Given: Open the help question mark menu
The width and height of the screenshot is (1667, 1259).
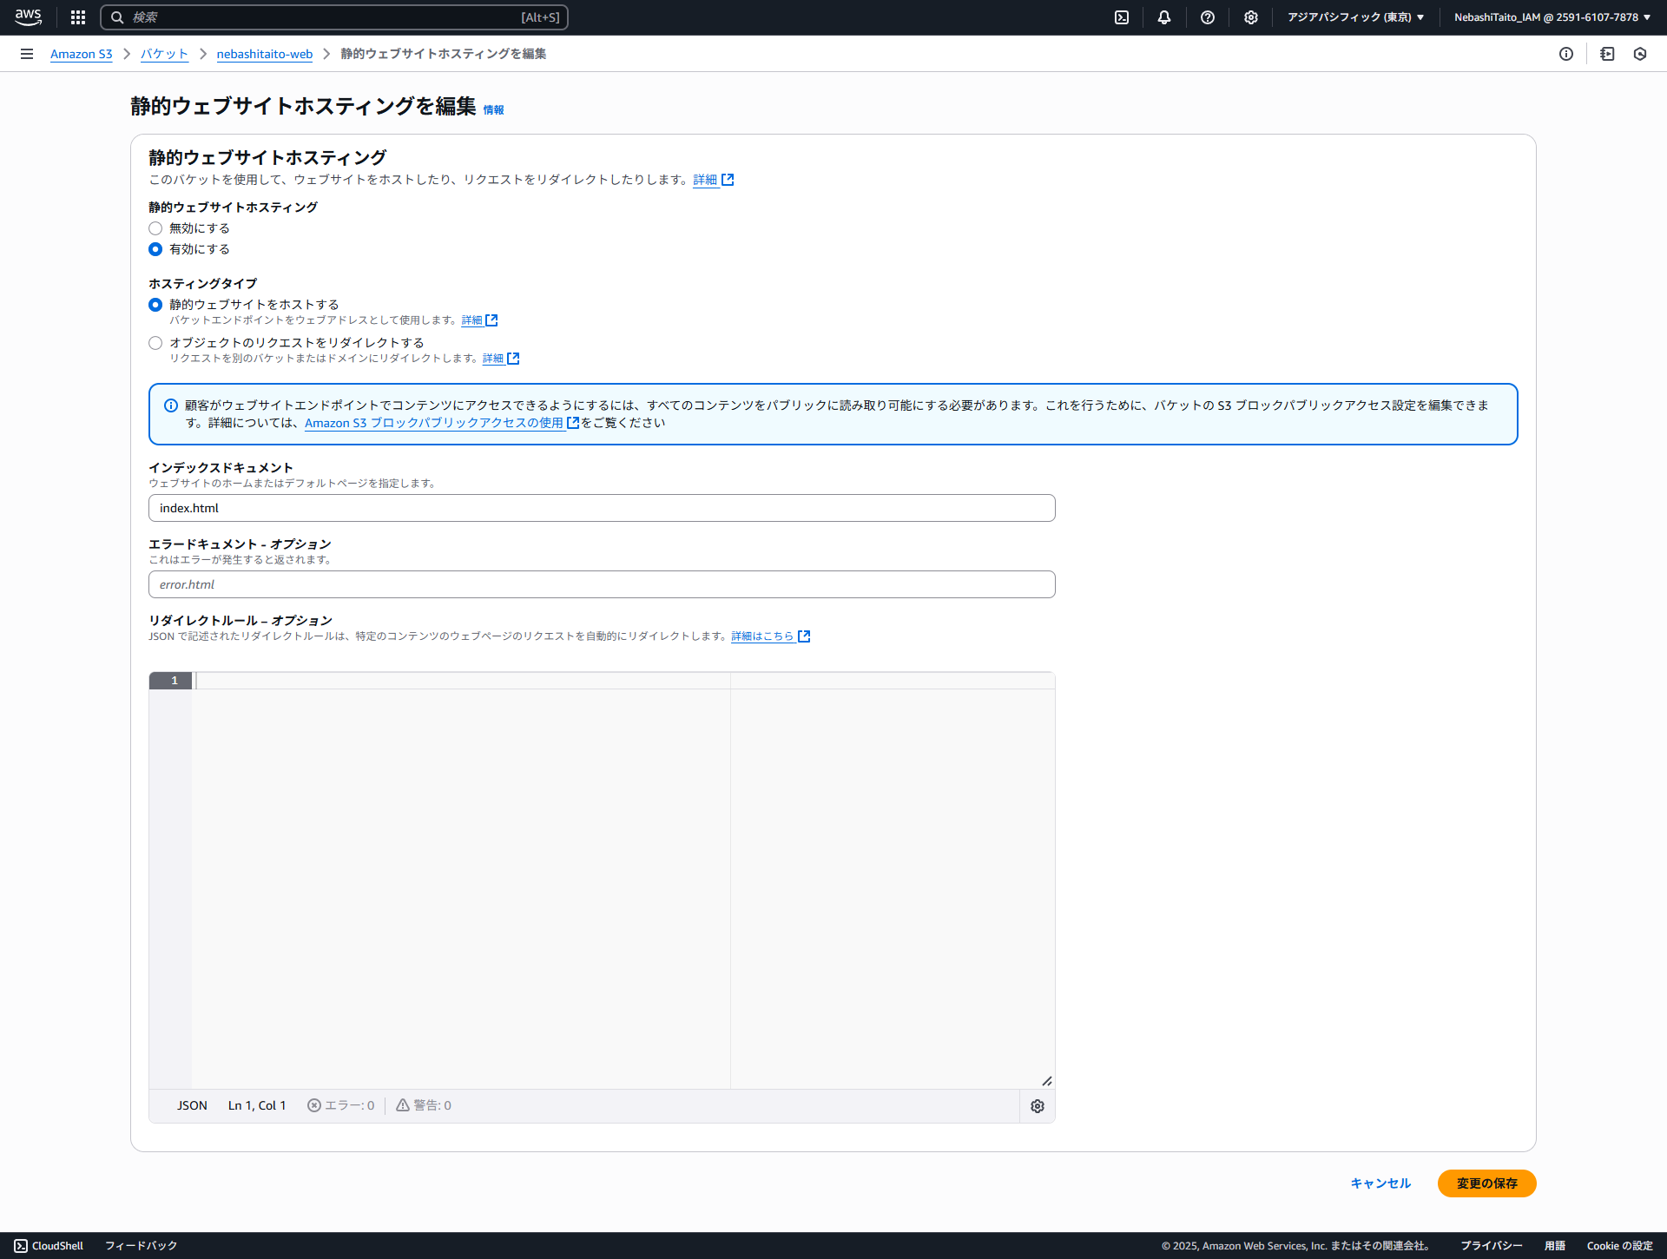Looking at the screenshot, I should (1208, 17).
